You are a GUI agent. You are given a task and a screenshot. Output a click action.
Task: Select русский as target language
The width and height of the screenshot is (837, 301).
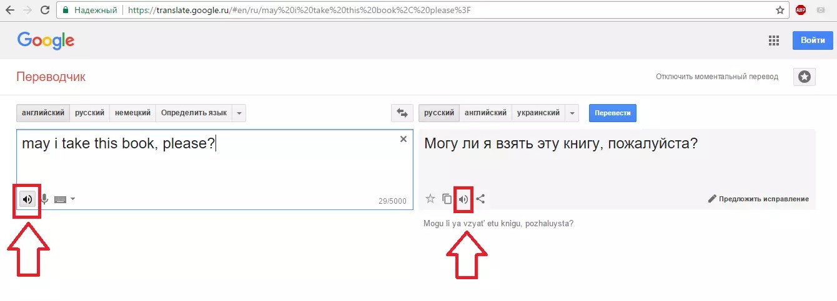tap(439, 113)
